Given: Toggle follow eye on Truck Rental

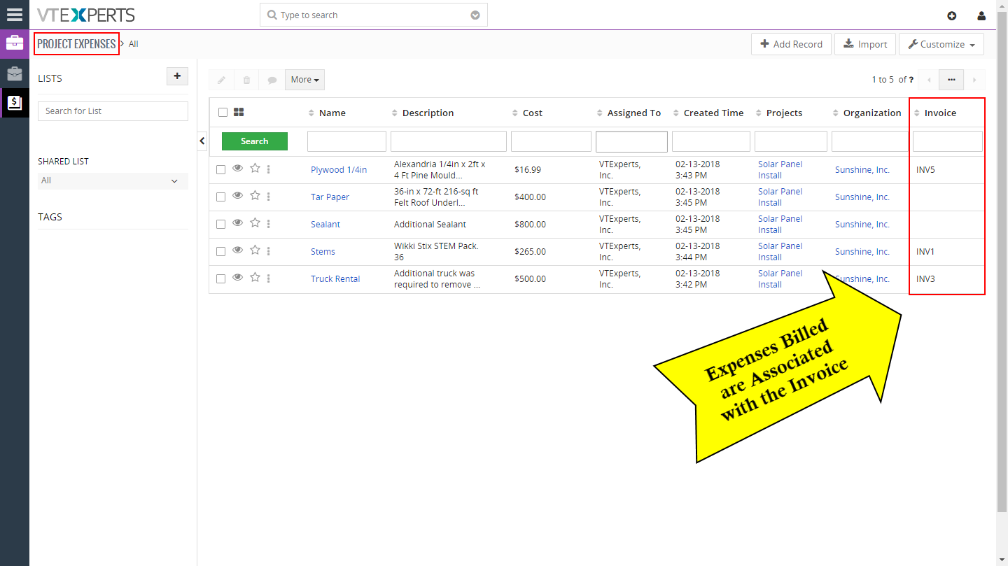Looking at the screenshot, I should pyautogui.click(x=237, y=277).
